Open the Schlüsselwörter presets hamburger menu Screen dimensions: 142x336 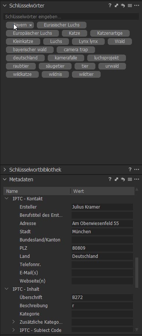[x=130, y=6]
